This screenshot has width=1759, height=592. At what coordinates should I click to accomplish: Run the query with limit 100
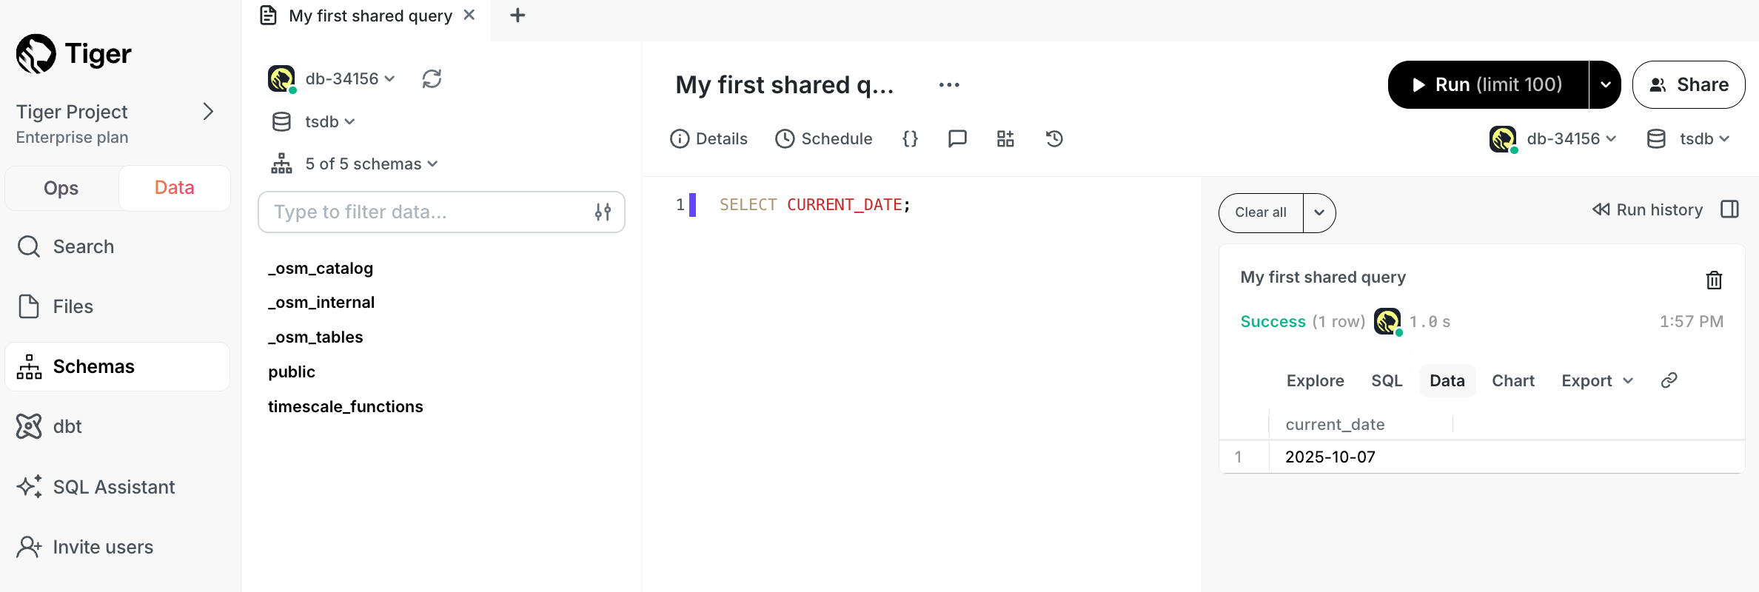[x=1488, y=85]
